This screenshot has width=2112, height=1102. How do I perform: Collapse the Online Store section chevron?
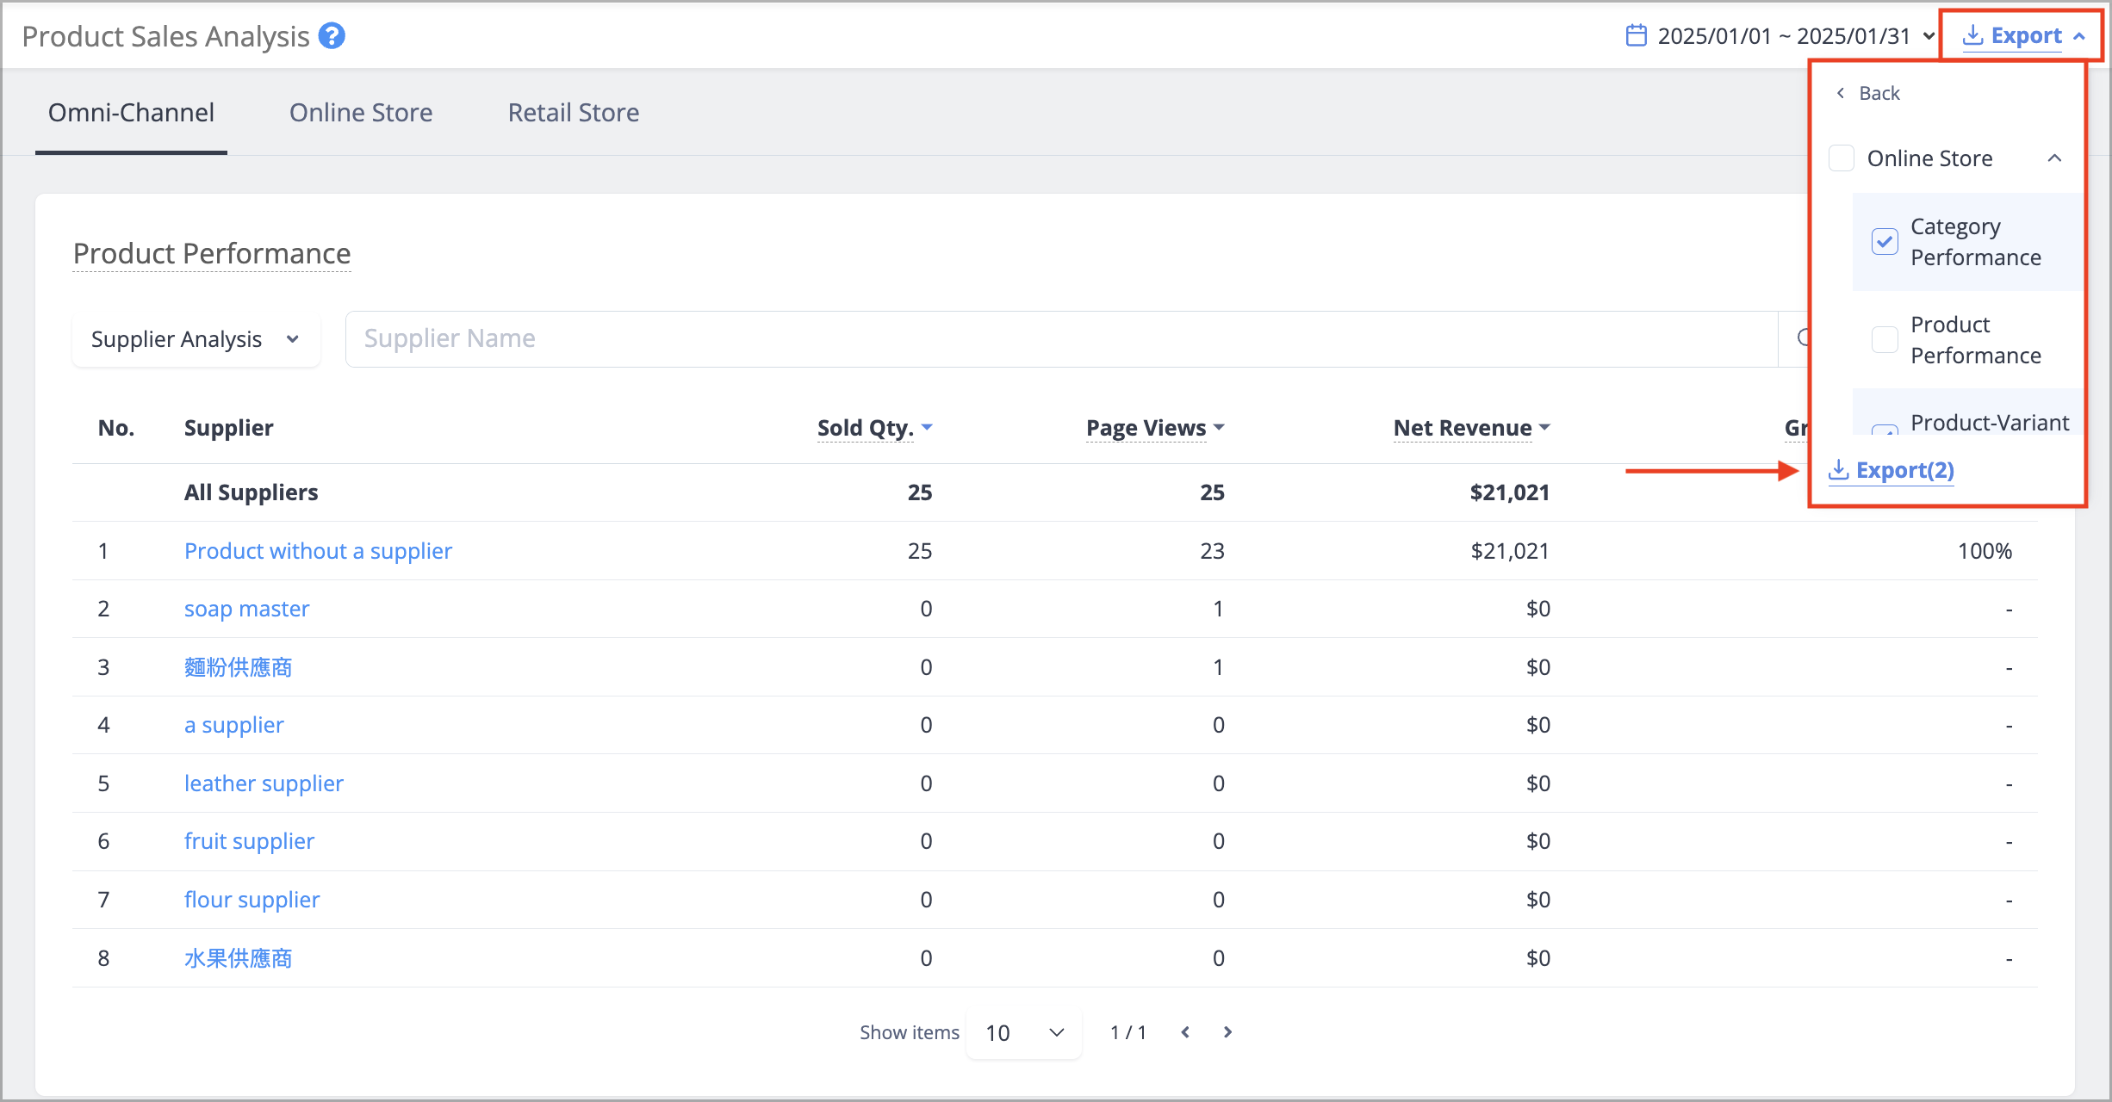tap(2054, 158)
